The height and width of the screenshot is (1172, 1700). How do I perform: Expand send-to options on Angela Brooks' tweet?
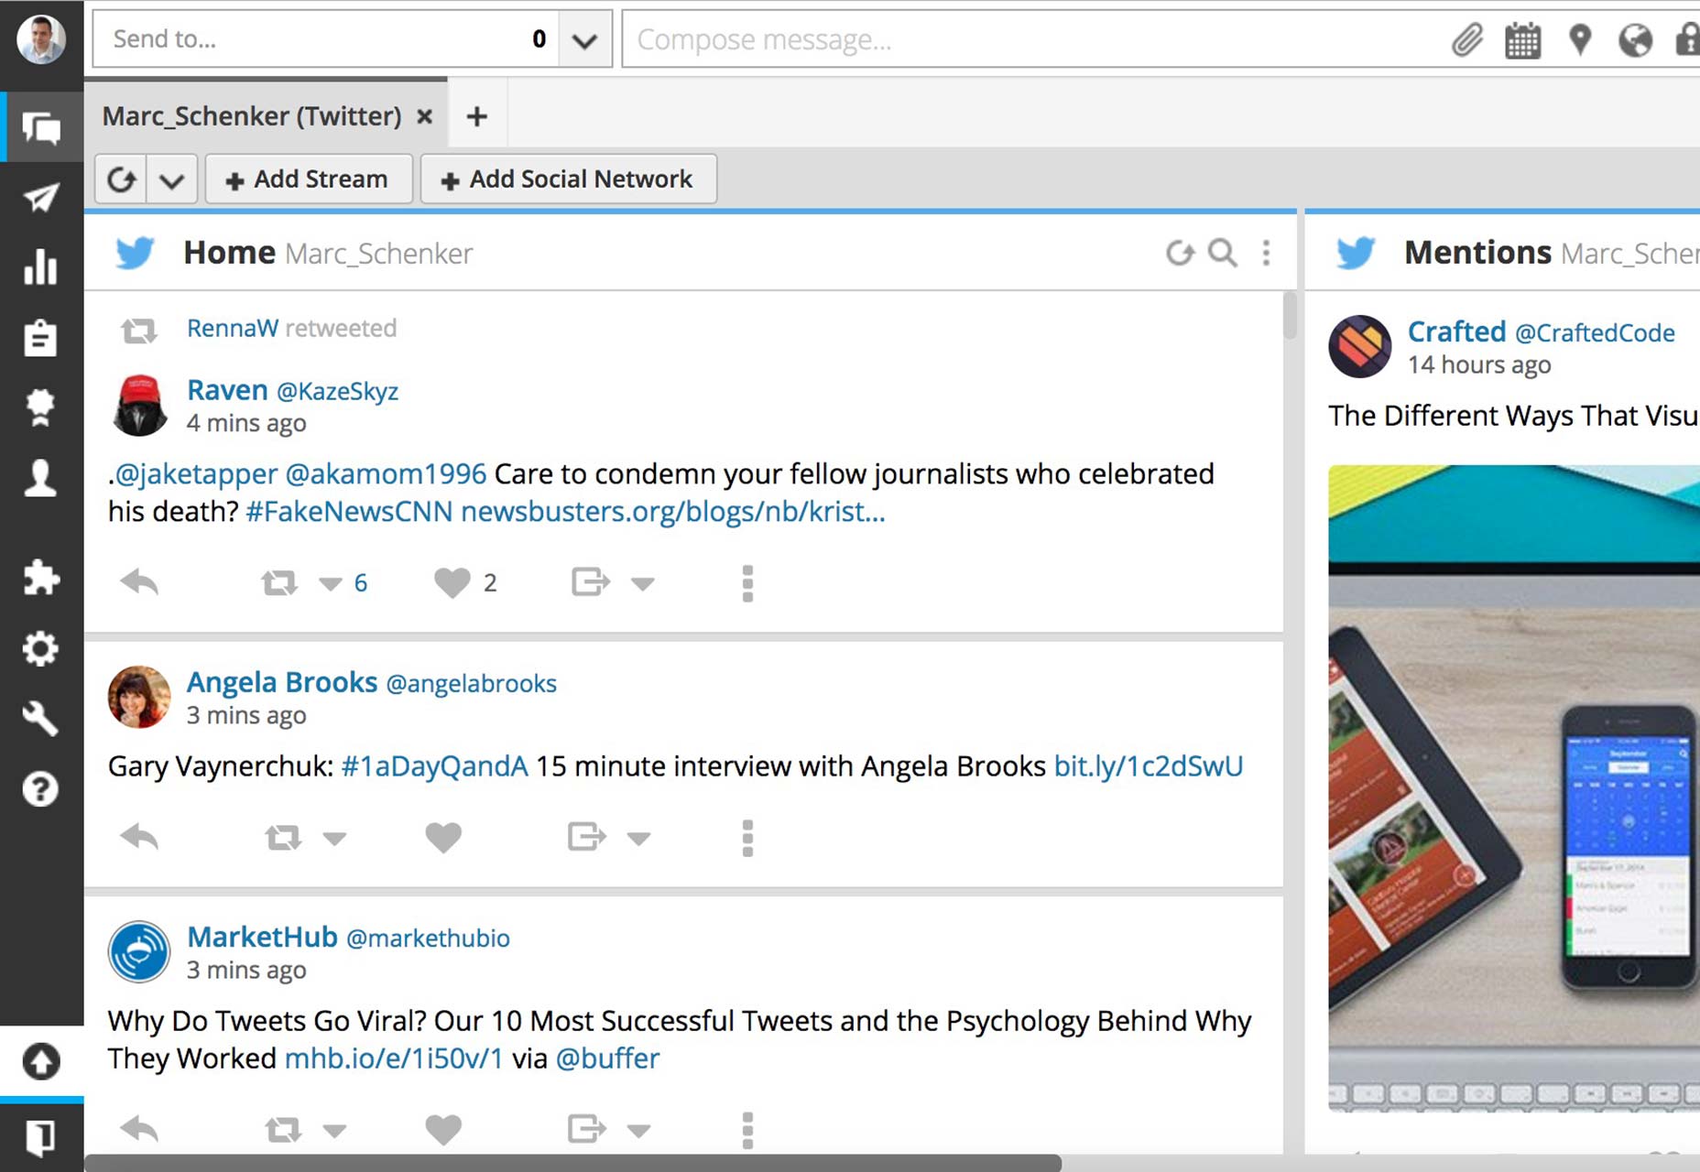click(x=638, y=838)
